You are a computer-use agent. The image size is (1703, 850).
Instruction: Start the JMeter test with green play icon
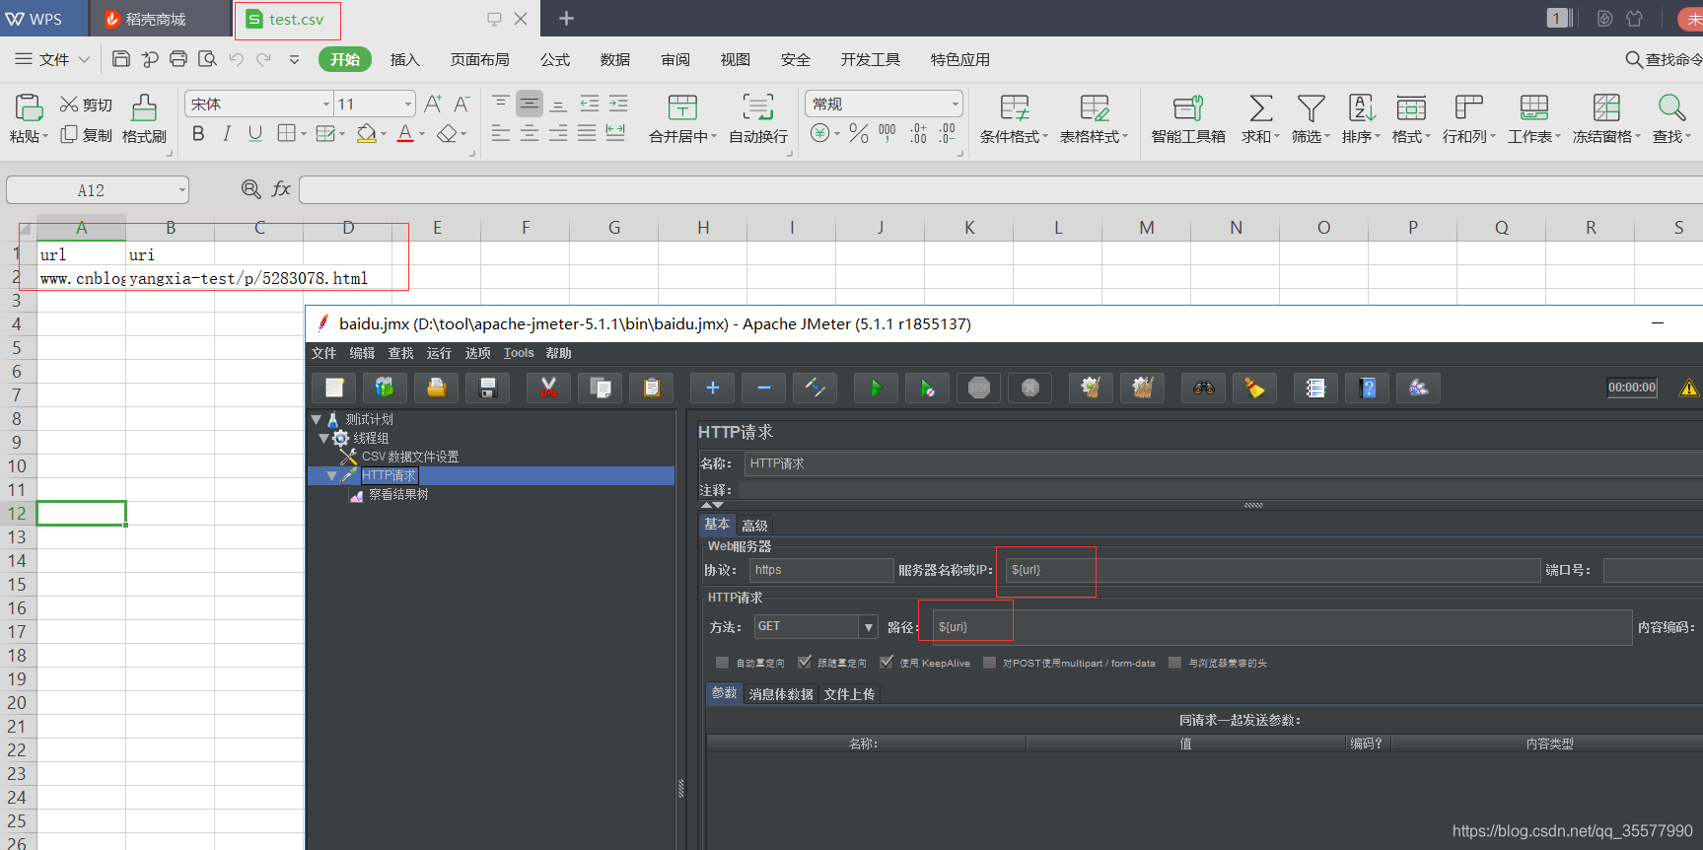click(876, 388)
